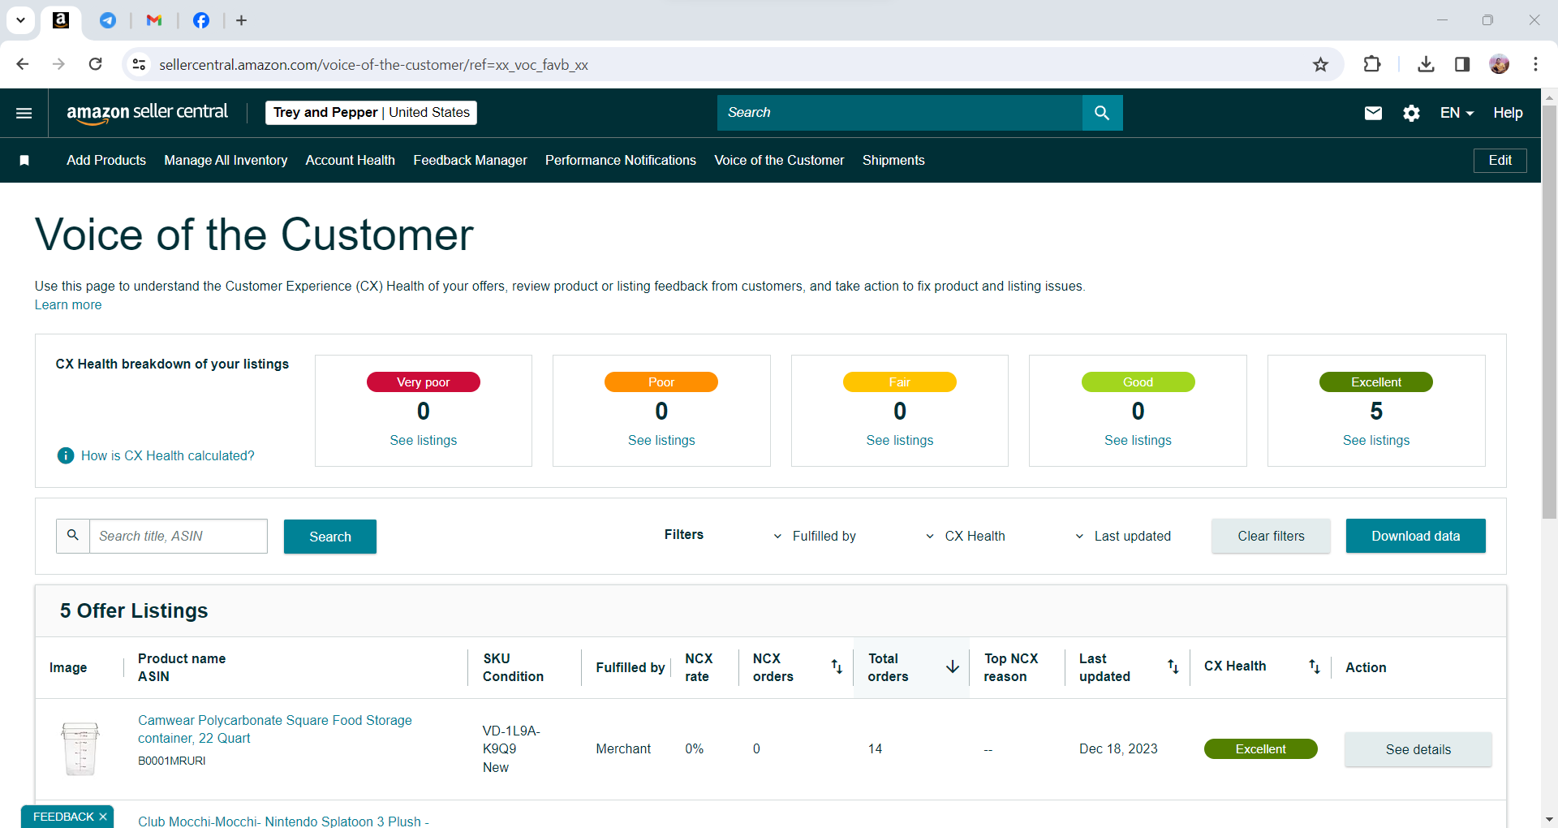The width and height of the screenshot is (1558, 828).
Task: Click the teal Search button for listings
Action: tap(330, 537)
